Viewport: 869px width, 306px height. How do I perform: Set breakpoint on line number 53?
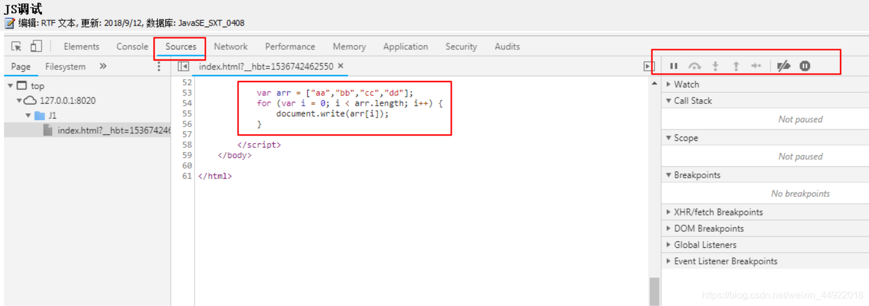[187, 93]
